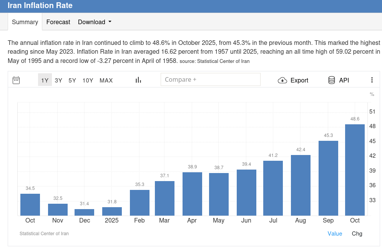Click the y-axis label 33
The height and width of the screenshot is (249, 382).
[372, 200]
